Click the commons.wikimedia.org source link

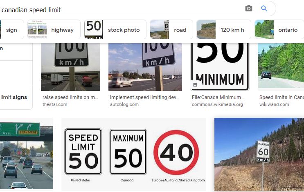pyautogui.click(x=217, y=104)
